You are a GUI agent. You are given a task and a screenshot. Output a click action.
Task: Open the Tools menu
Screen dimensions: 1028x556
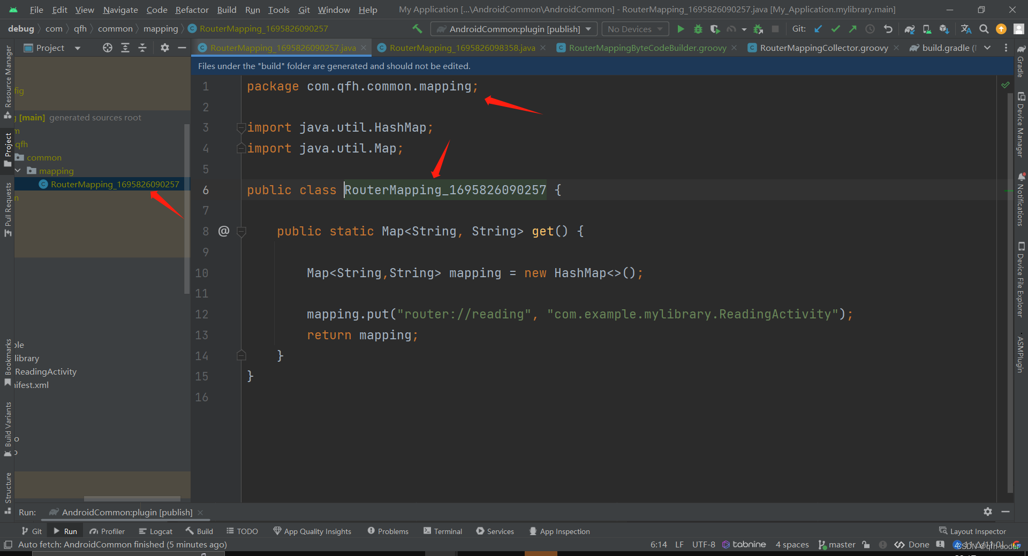coord(278,10)
